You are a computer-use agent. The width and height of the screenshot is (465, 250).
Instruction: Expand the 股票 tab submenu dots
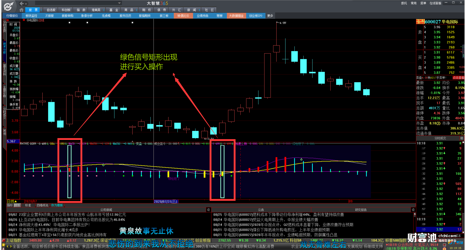pyautogui.click(x=41, y=10)
